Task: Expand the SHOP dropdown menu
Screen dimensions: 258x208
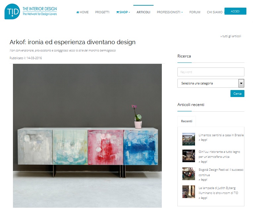Action: click(x=123, y=12)
